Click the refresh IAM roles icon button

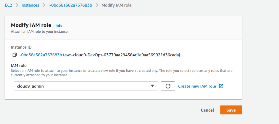[x=168, y=86]
